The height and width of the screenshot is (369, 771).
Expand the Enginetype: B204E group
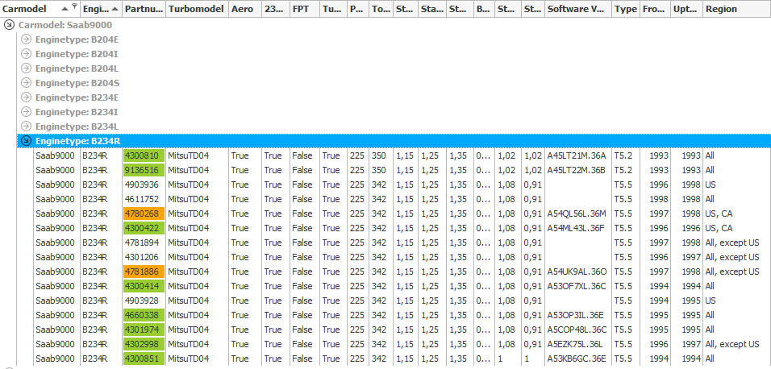click(x=26, y=40)
